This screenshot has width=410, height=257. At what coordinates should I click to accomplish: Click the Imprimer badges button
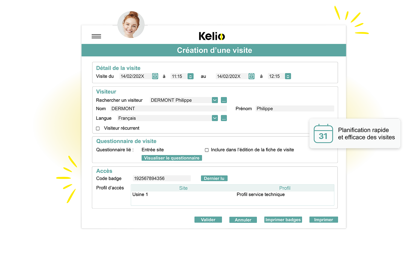(283, 220)
